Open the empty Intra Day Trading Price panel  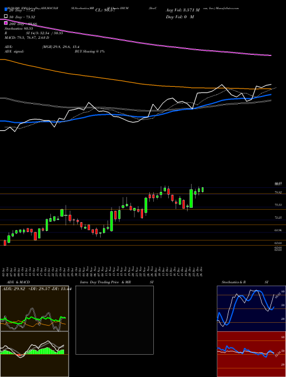(x=114, y=320)
